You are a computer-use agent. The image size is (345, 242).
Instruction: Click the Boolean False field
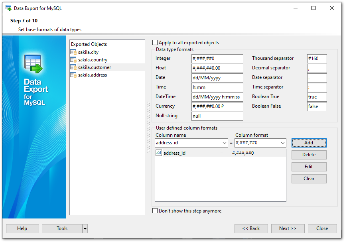(317, 106)
